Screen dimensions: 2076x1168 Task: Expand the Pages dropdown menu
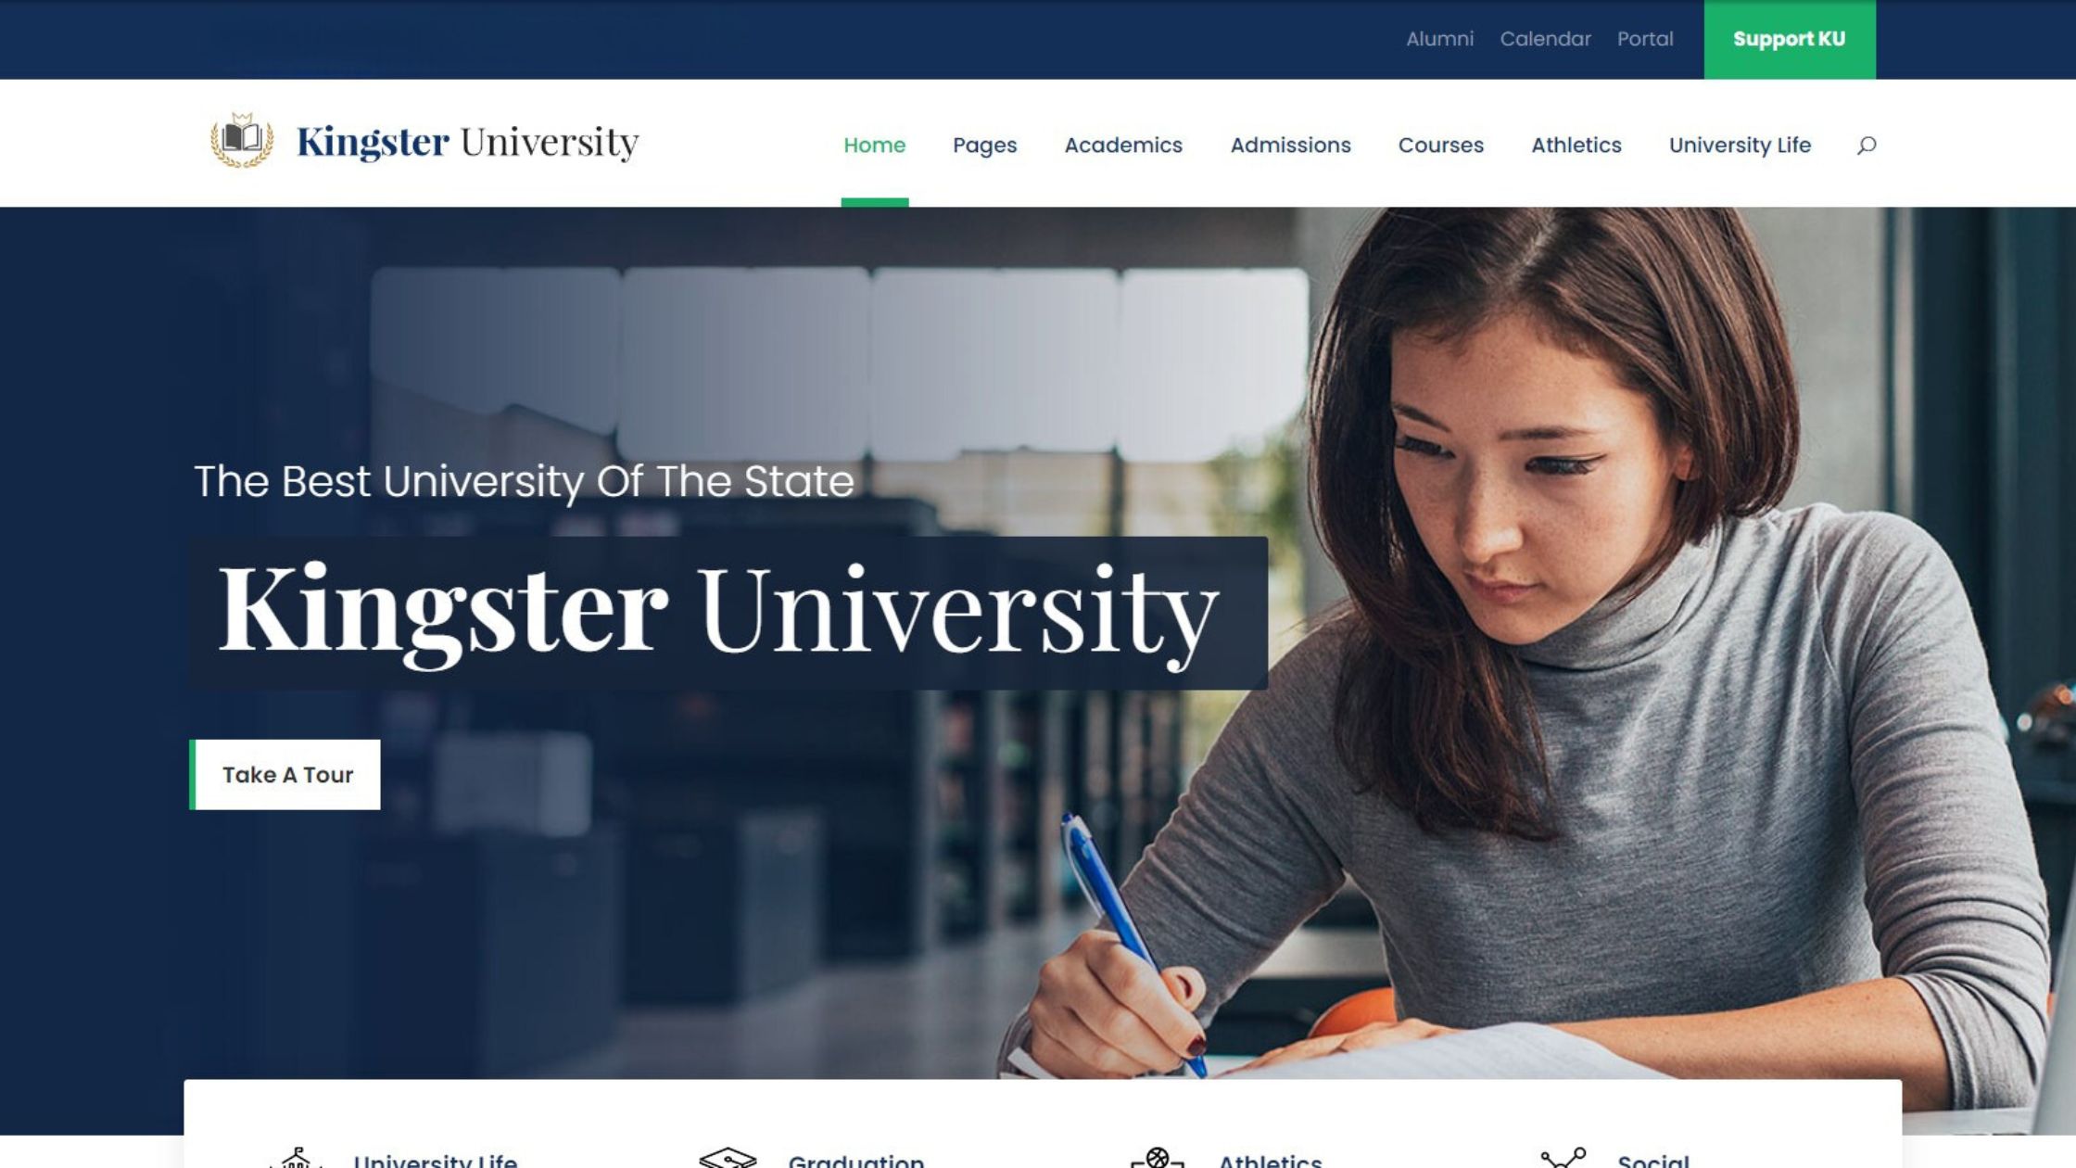[x=984, y=144]
